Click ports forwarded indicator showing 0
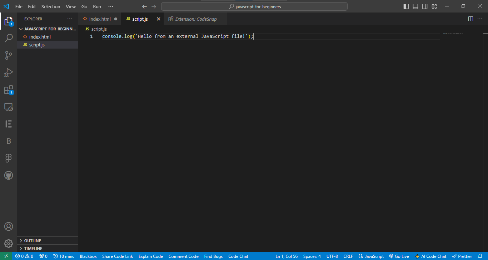The width and height of the screenshot is (488, 260). (x=43, y=256)
